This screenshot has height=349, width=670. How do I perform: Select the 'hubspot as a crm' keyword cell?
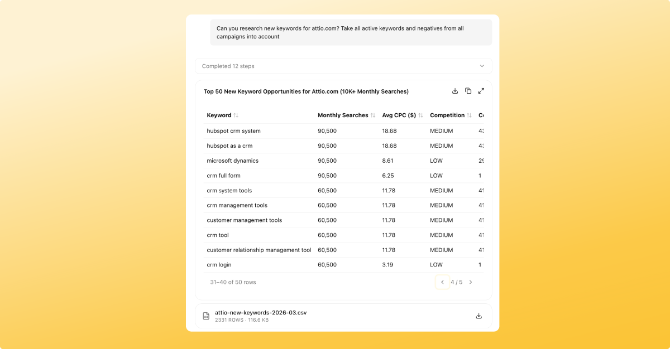pos(229,146)
